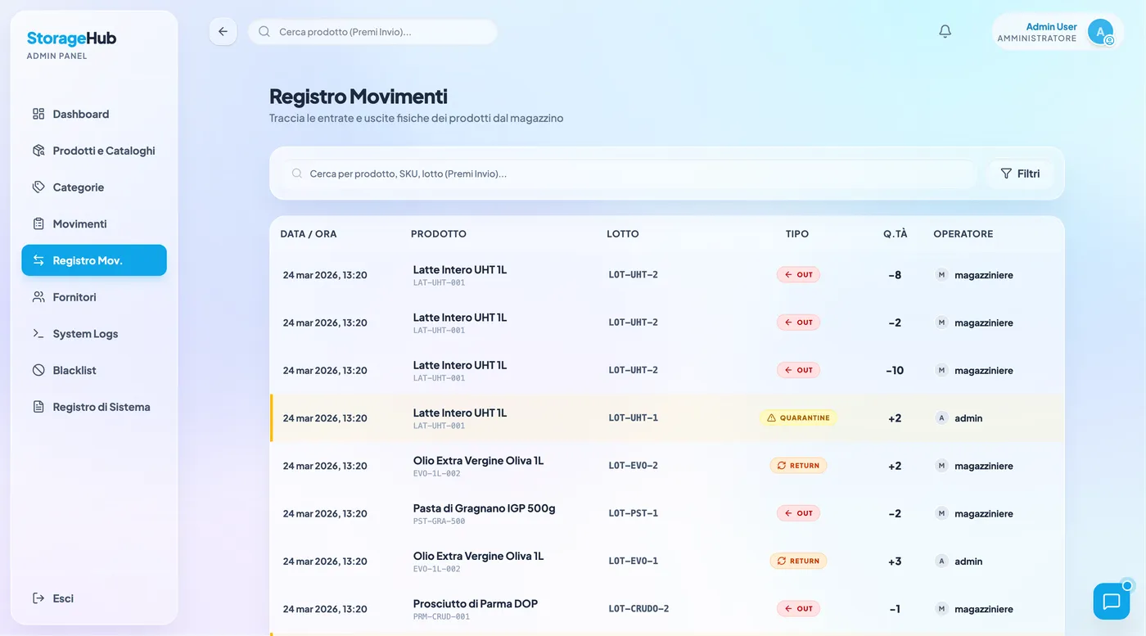
Task: Click the StorageHub logo
Action: click(71, 38)
